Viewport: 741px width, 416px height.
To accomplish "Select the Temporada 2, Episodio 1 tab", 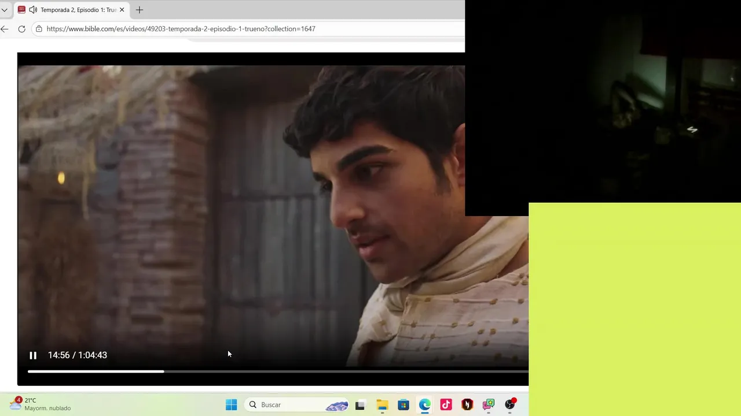I will pyautogui.click(x=71, y=10).
